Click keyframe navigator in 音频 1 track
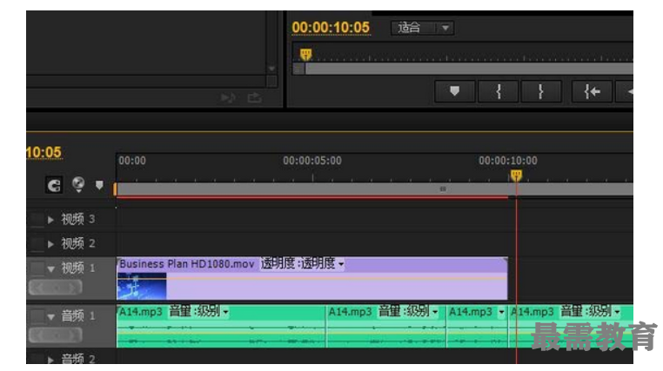The image size is (663, 371). [x=55, y=335]
